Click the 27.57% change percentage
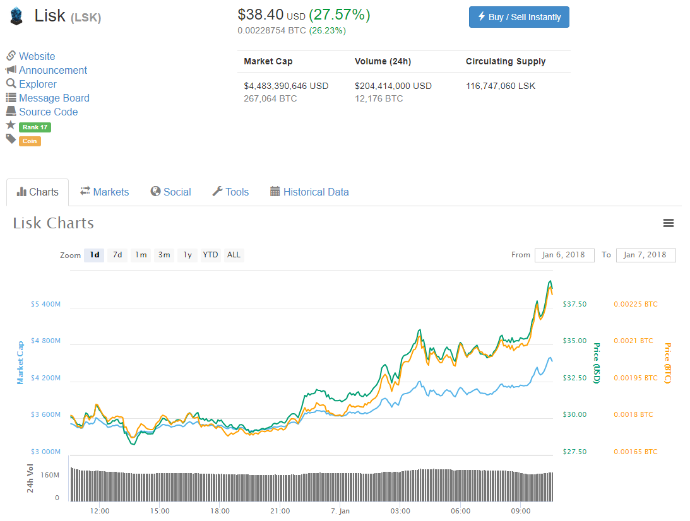The image size is (690, 521). [339, 15]
